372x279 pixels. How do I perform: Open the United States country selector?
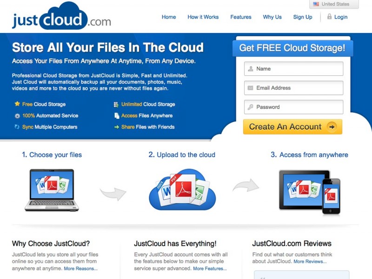(334, 4)
